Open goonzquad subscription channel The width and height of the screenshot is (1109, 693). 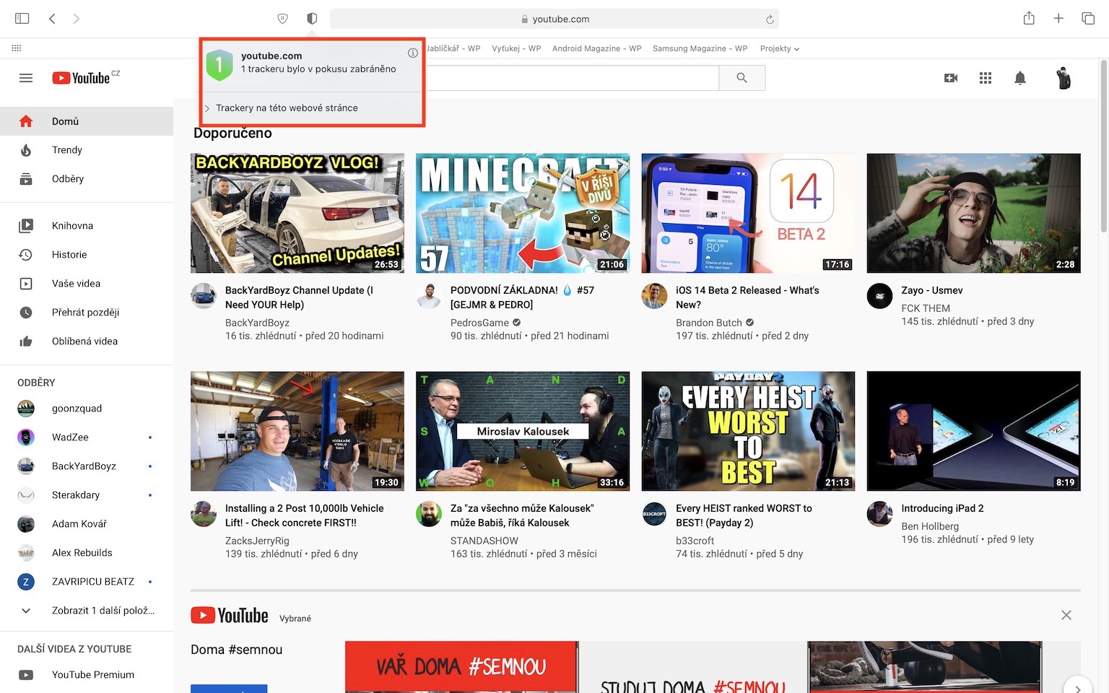click(x=87, y=409)
